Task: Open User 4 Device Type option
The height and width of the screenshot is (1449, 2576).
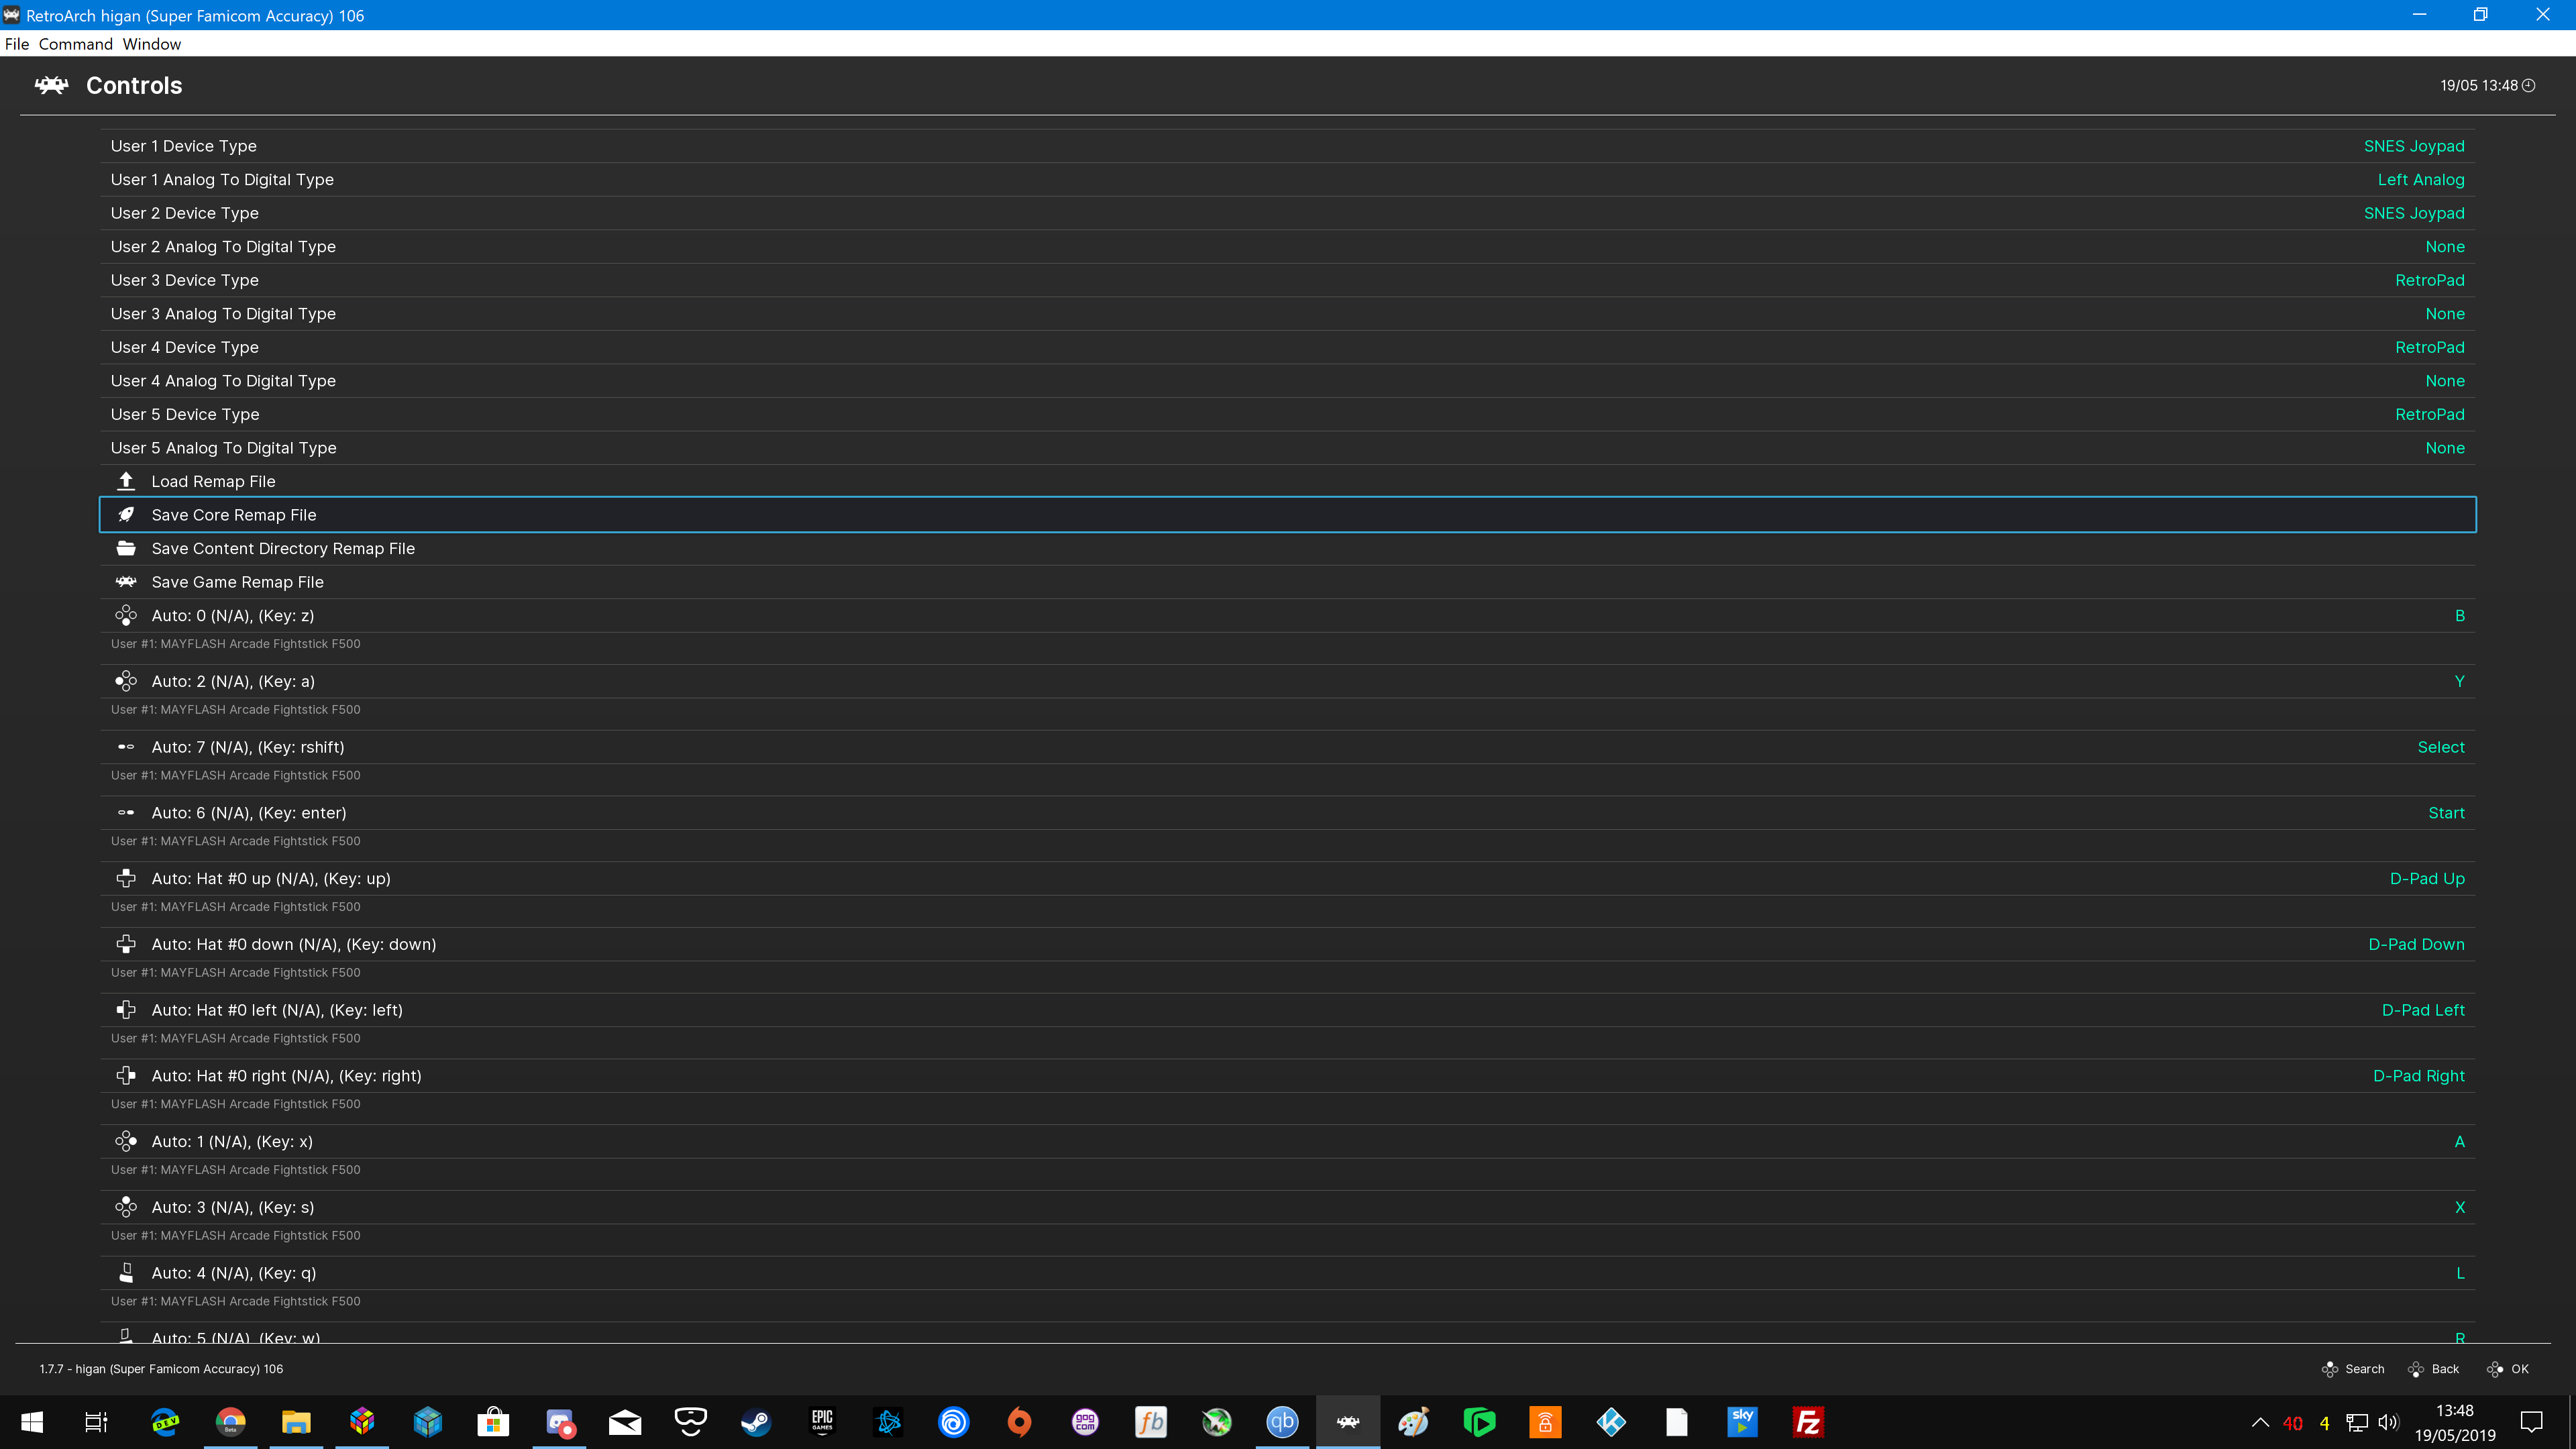Action: tap(1288, 347)
